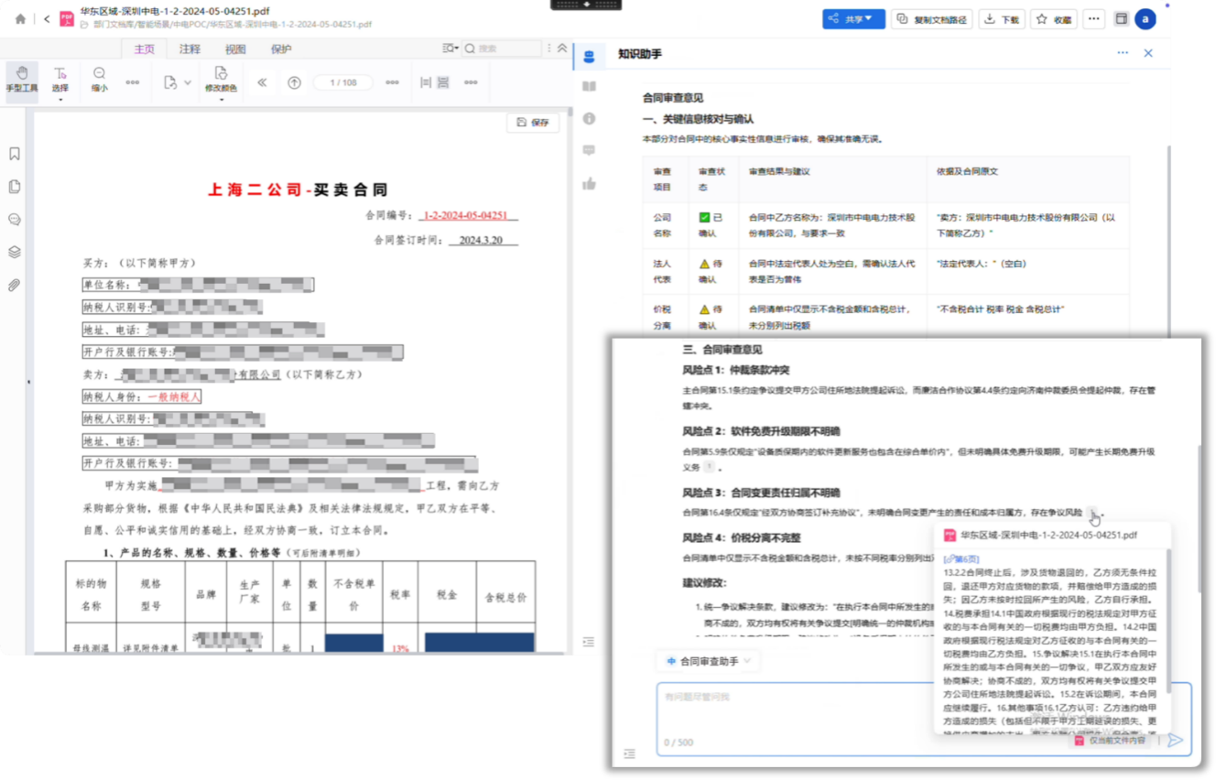This screenshot has width=1216, height=780.
Task: Click the zoom out (缩小) tool
Action: [99, 79]
